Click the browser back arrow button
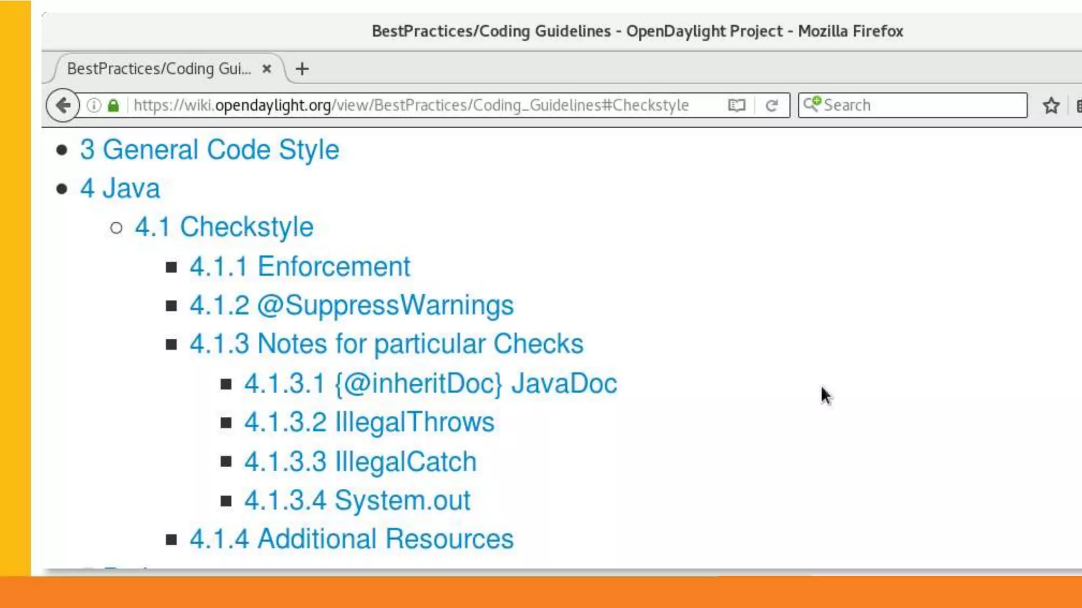 (x=63, y=106)
